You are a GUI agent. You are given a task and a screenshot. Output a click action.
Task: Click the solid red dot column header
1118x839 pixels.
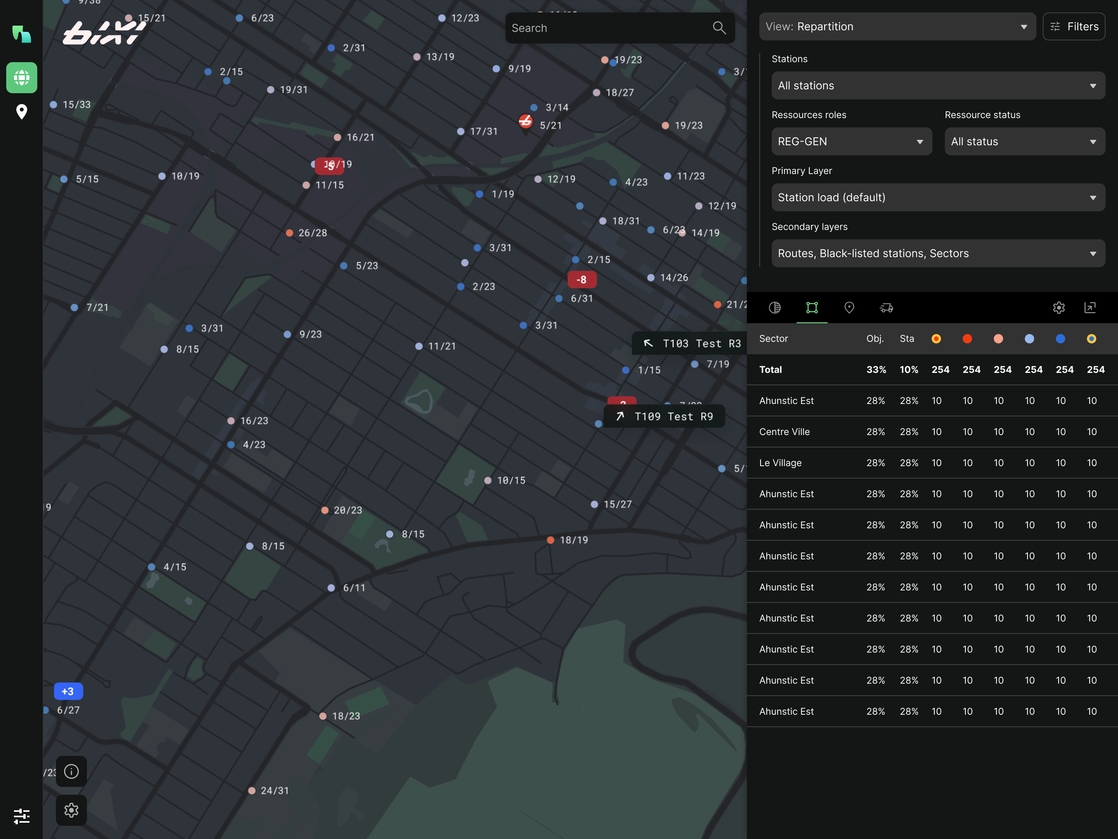967,339
